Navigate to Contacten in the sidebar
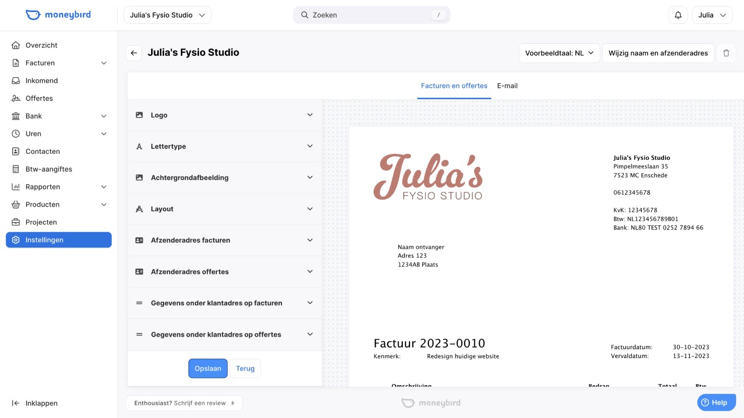 pos(59,151)
